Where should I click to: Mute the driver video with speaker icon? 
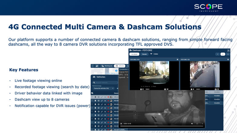pos(192,124)
